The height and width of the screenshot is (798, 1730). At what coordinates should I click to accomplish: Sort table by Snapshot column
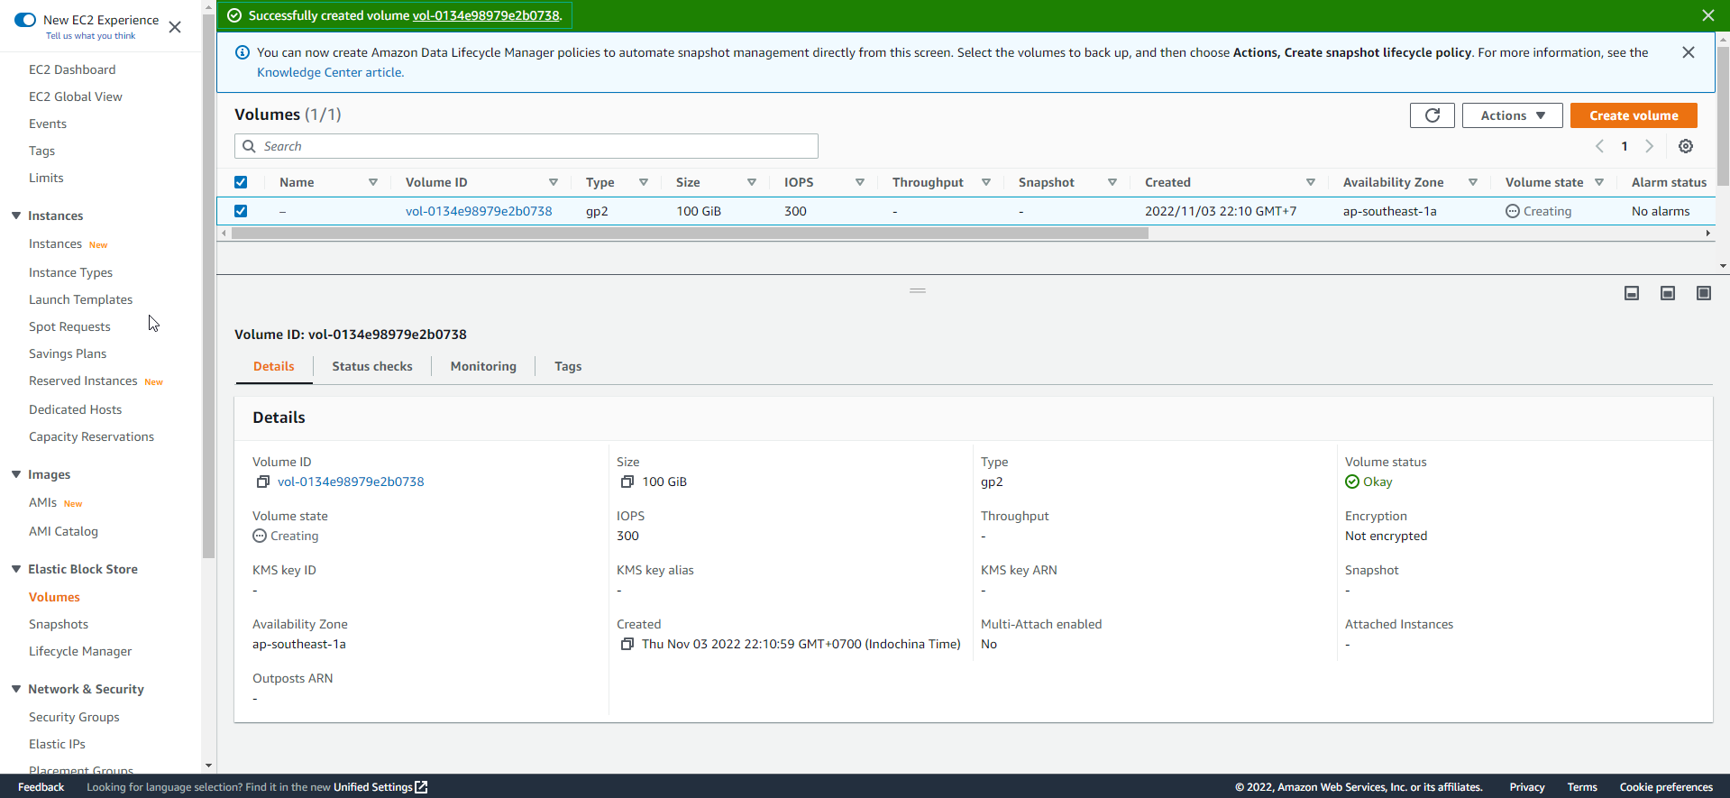(x=1112, y=182)
